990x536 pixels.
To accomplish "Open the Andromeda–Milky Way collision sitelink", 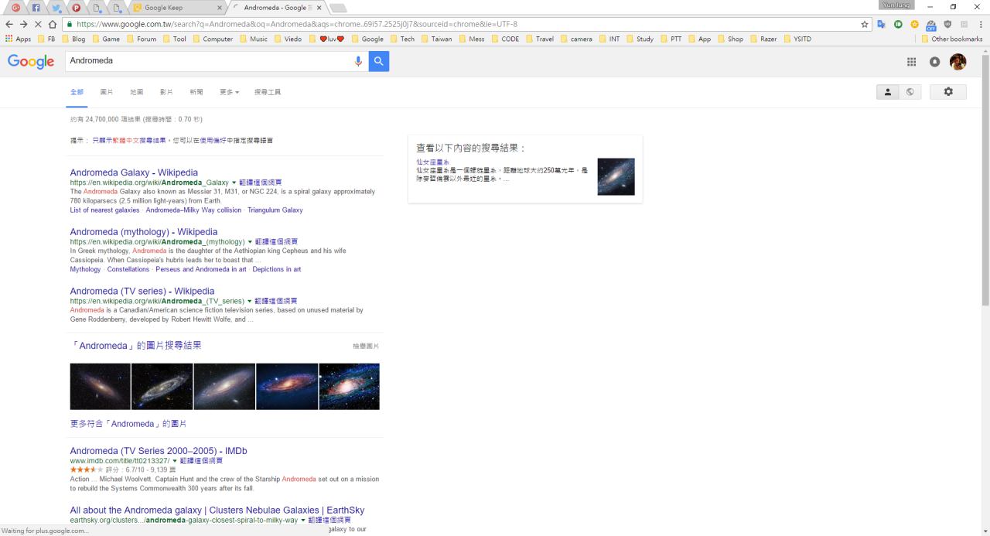I will [193, 210].
